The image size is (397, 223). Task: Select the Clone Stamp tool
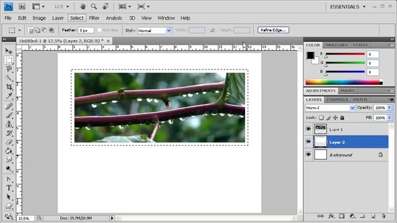pos(9,124)
